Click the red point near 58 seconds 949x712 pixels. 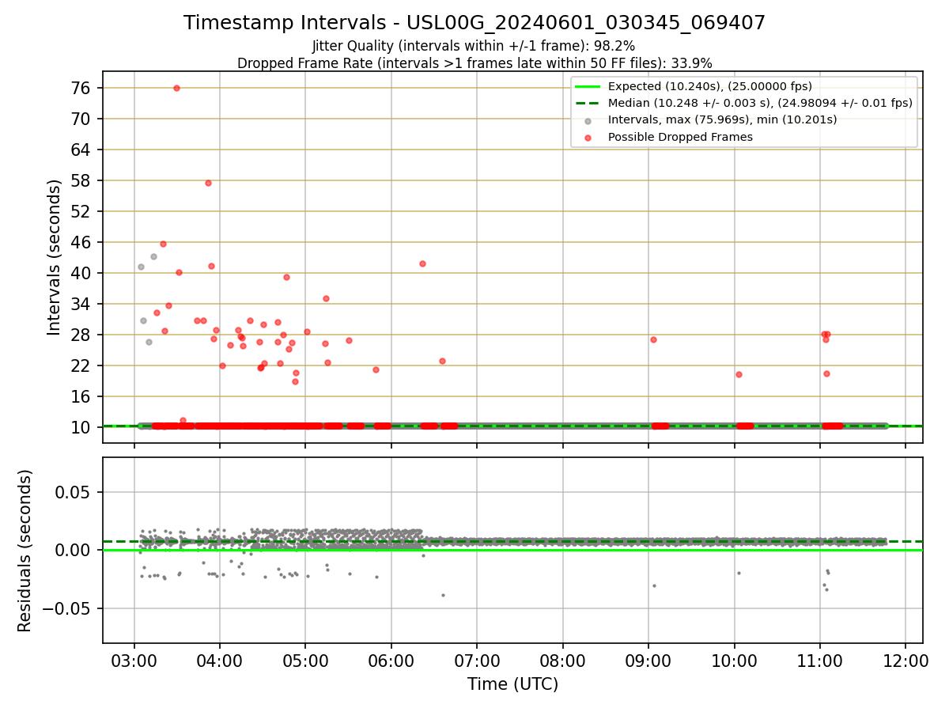pos(208,183)
